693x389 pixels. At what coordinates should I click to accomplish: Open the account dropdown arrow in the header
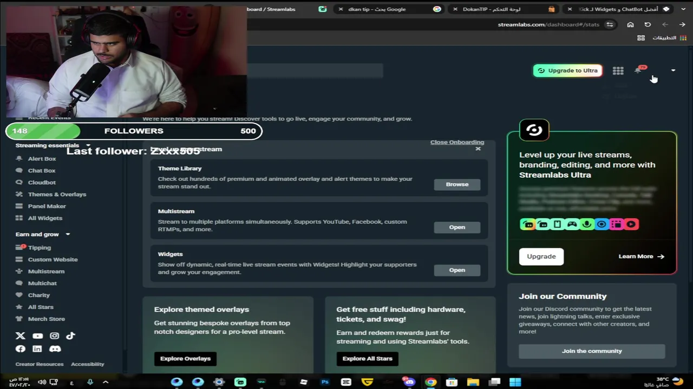pos(673,70)
